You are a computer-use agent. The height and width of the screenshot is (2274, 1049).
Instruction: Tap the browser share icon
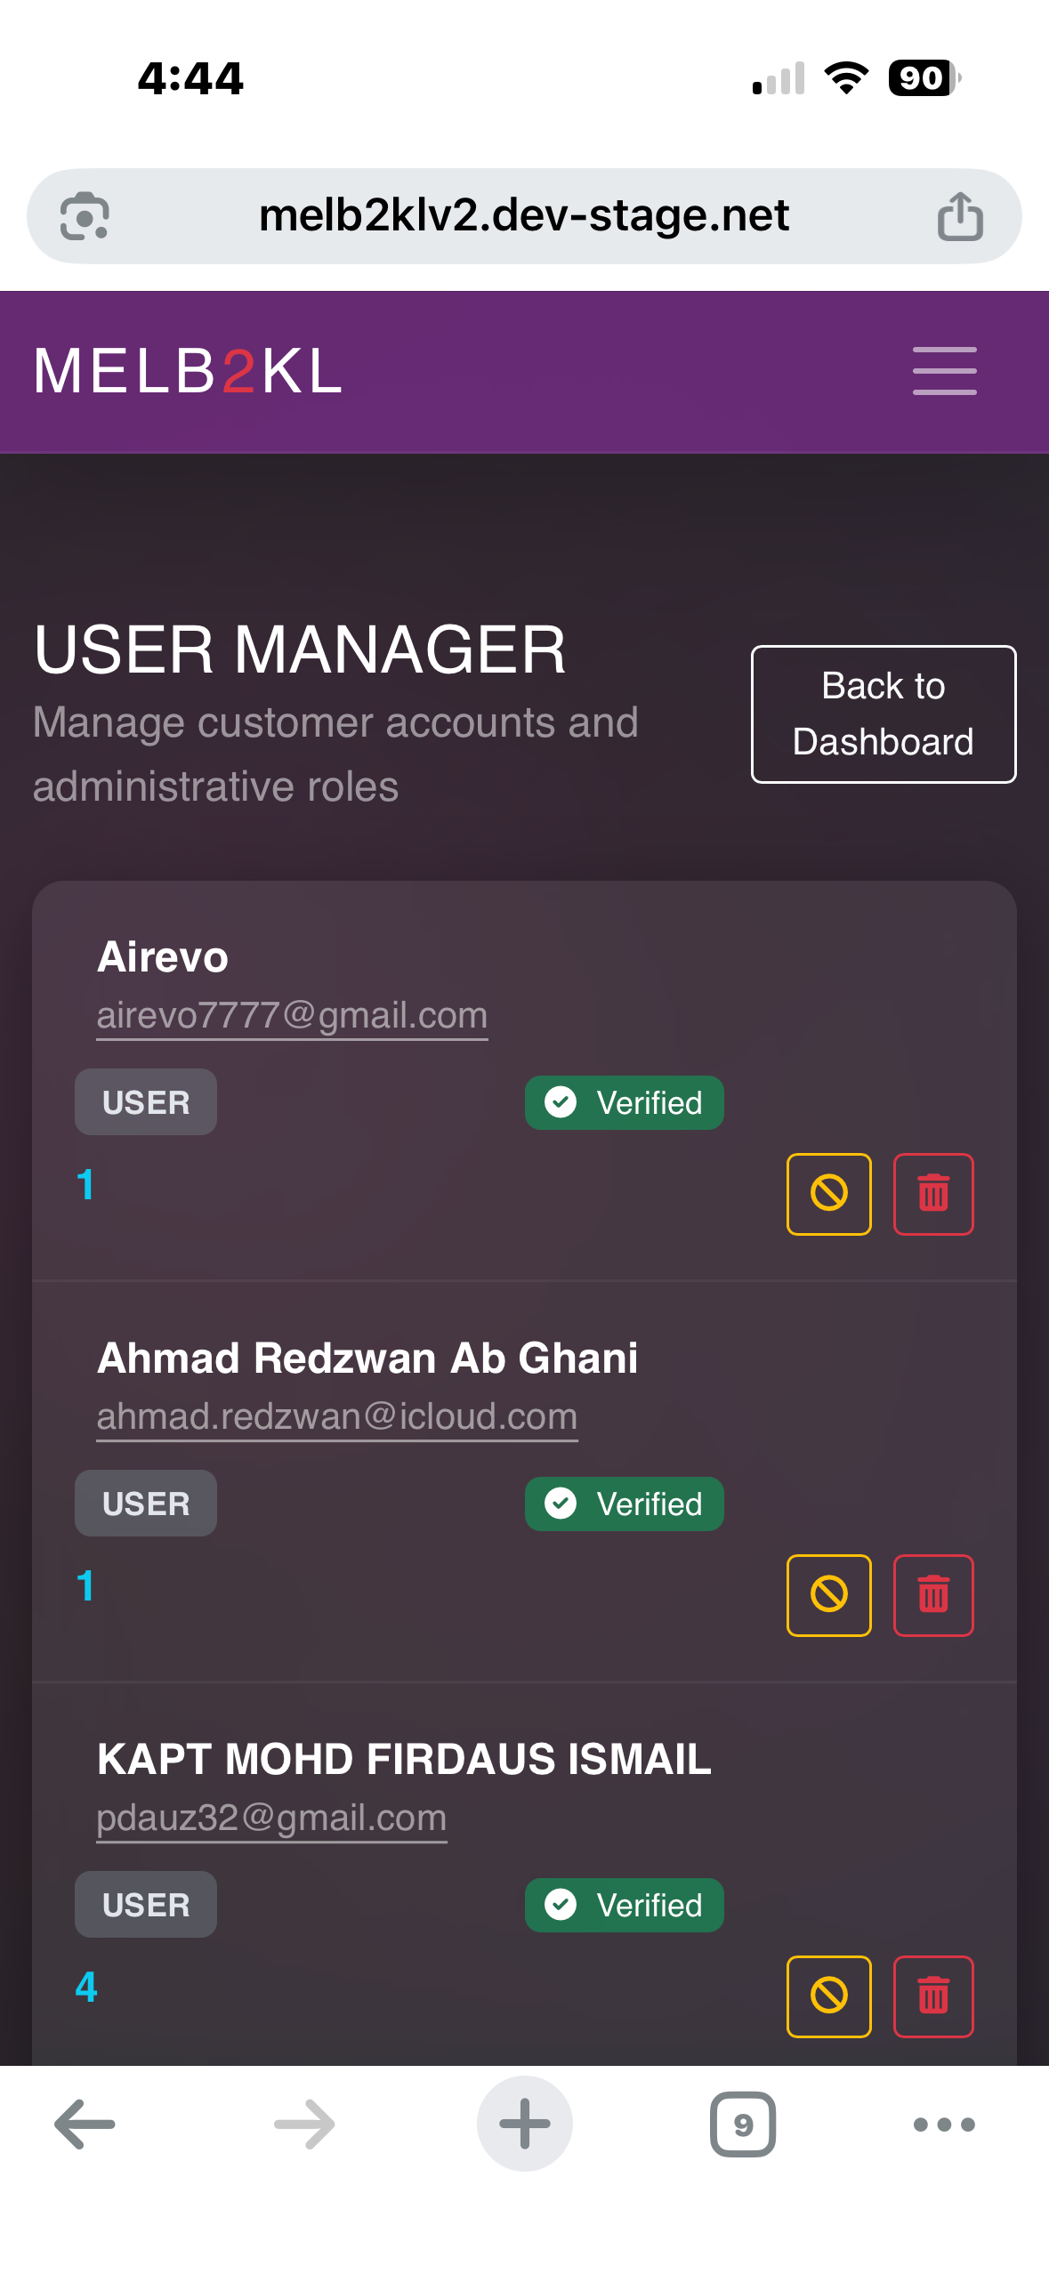960,216
